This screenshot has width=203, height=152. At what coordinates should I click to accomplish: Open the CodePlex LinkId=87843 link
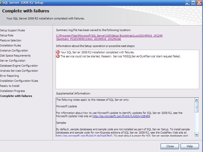click(84, 136)
